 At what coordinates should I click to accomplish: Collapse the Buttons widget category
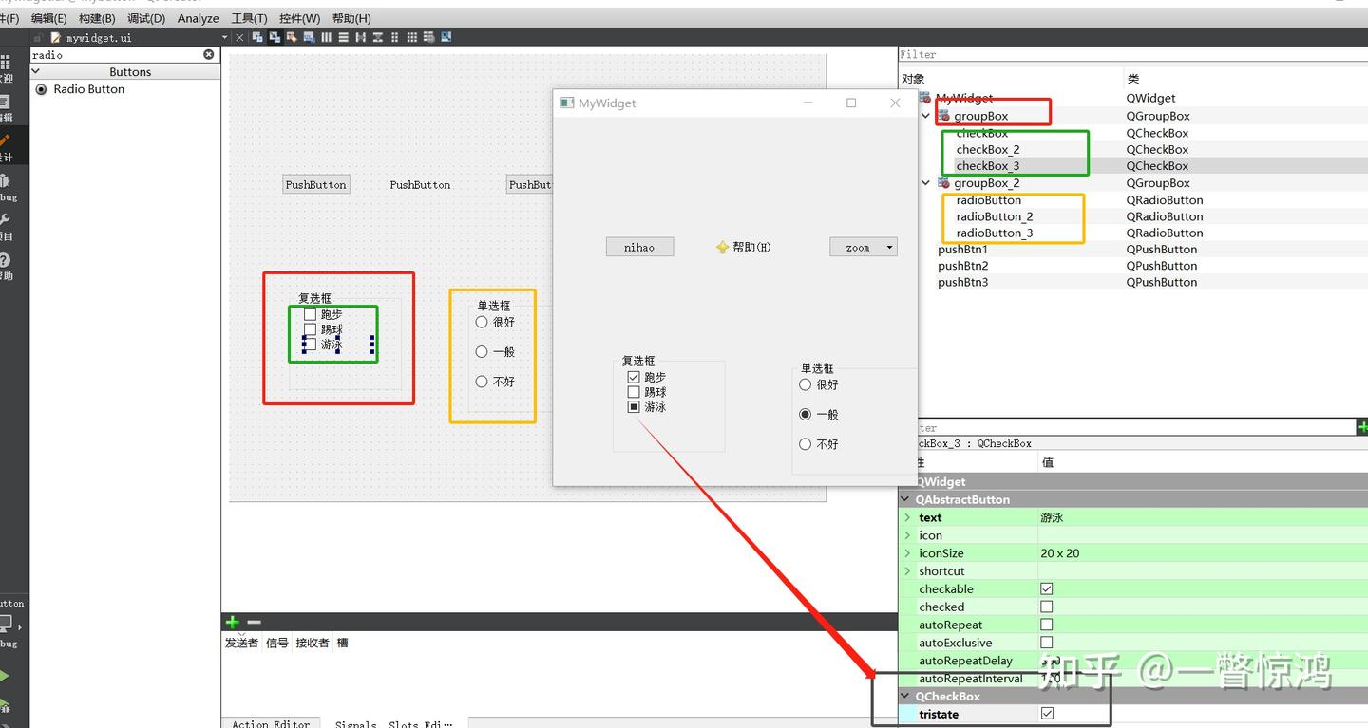click(x=36, y=71)
